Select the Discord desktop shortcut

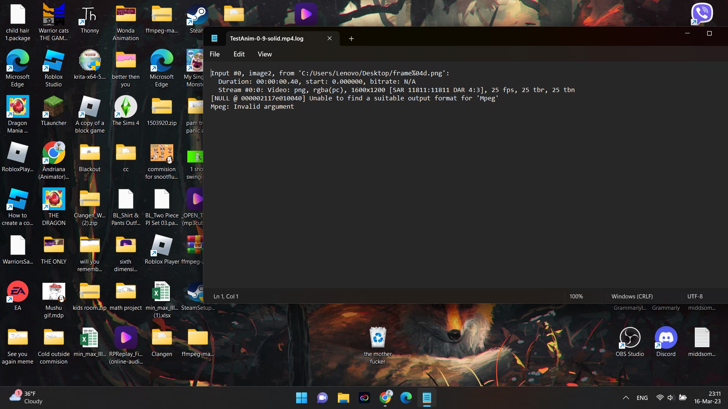coord(666,338)
